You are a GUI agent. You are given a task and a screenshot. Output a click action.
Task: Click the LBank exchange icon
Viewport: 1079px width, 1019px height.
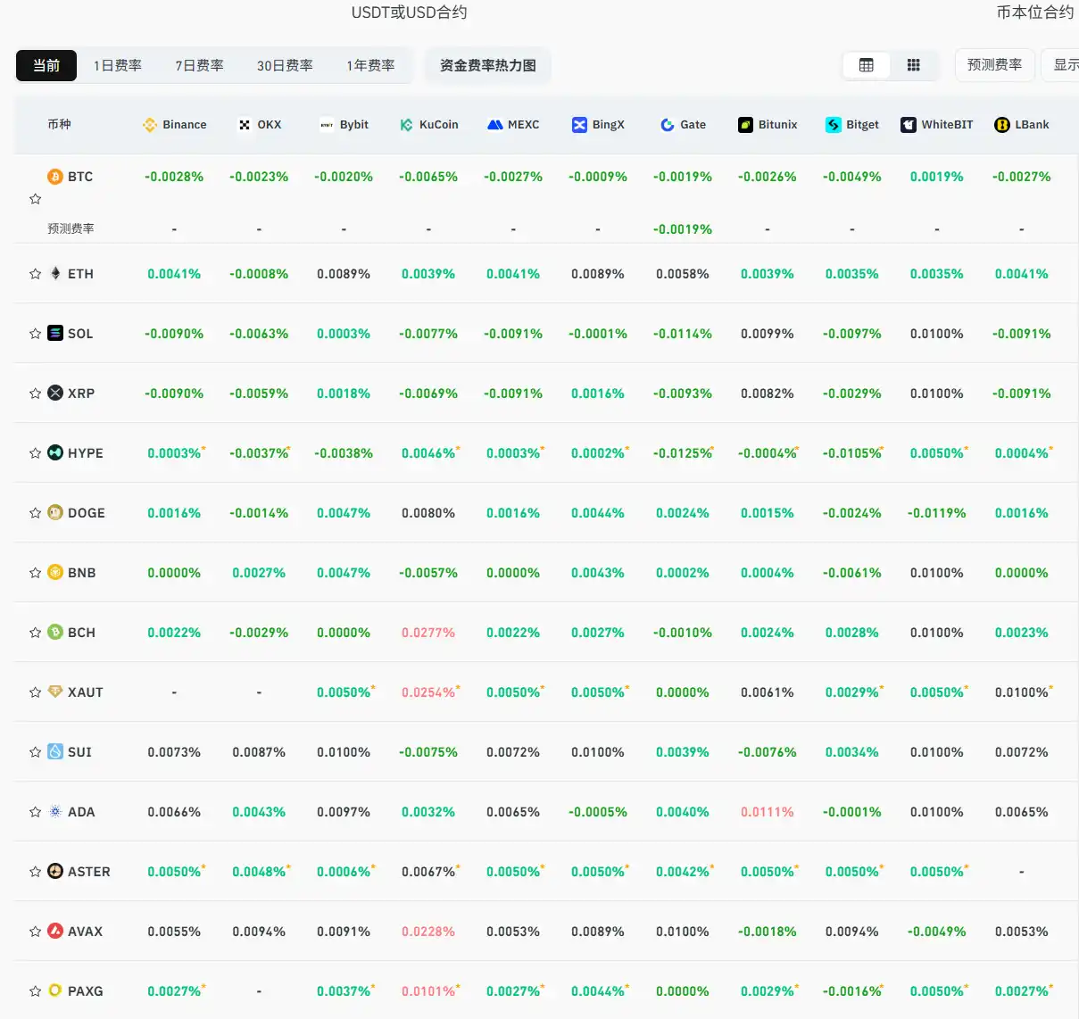[1000, 124]
